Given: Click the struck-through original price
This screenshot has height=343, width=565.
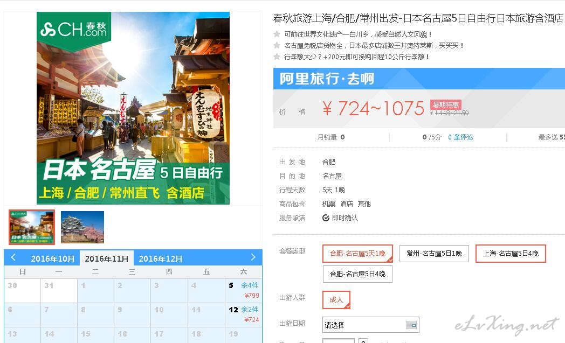Looking at the screenshot, I should (449, 113).
